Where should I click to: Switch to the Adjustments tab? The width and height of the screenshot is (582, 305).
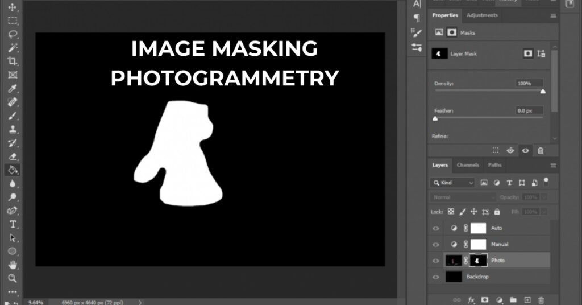tap(482, 15)
